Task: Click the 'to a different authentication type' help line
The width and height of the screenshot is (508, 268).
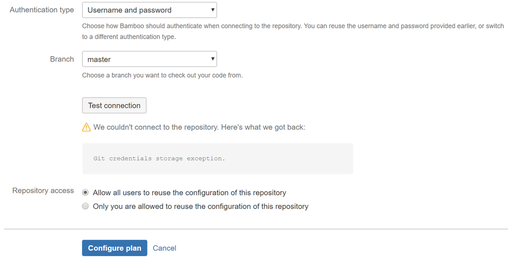Action: [x=129, y=37]
